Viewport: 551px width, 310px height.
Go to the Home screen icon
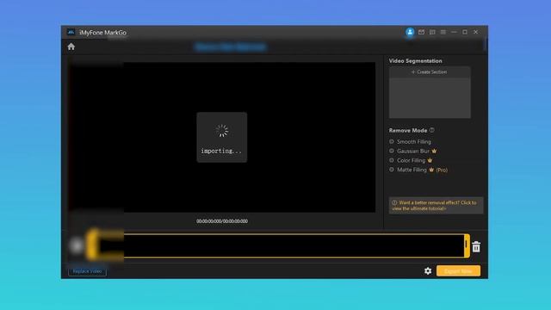(71, 46)
